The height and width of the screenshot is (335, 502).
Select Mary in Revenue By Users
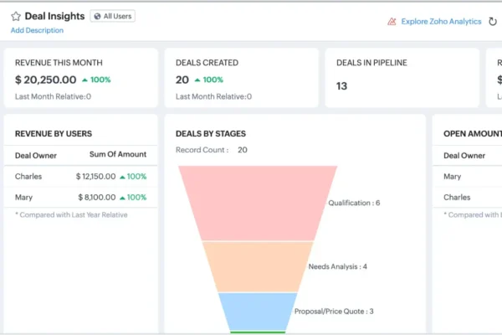pyautogui.click(x=23, y=197)
